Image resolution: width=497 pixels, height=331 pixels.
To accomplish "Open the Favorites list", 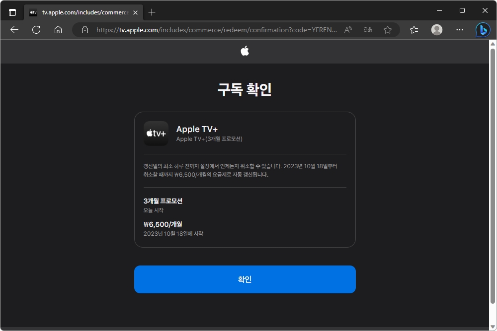I will pos(414,30).
